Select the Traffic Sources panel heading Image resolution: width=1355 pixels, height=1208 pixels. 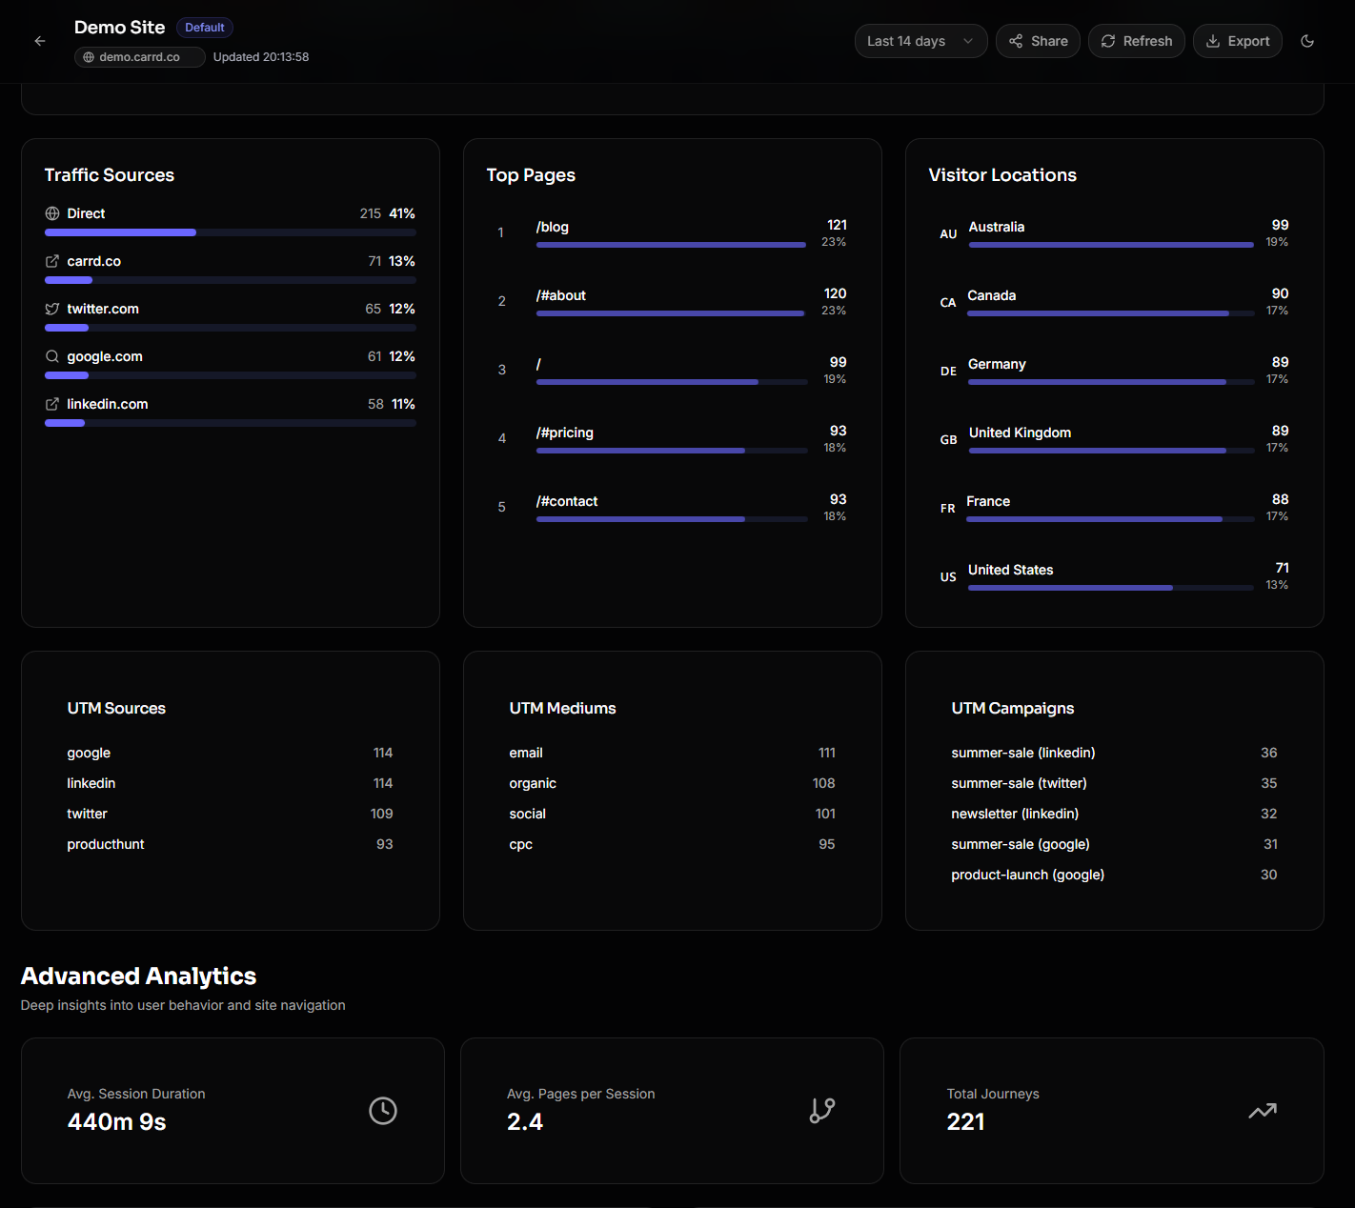tap(109, 174)
